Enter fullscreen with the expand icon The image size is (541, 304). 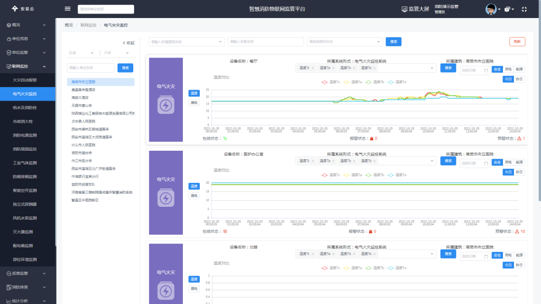click(x=524, y=10)
